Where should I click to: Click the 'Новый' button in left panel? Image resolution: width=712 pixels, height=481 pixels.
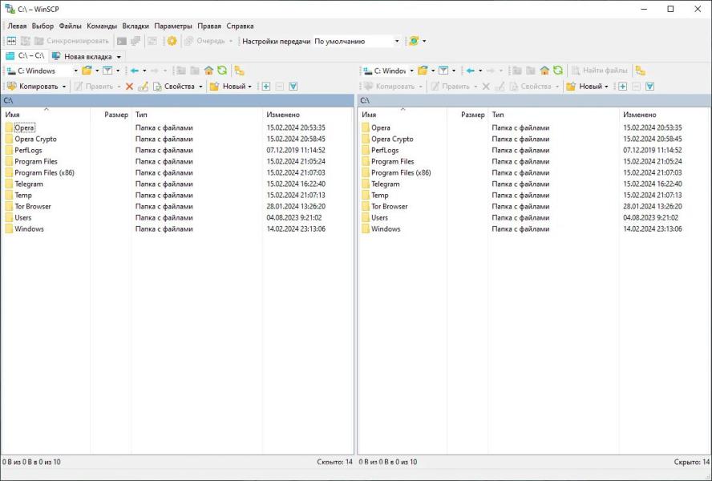click(x=228, y=87)
